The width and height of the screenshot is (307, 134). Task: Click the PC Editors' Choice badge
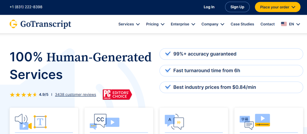[x=117, y=94]
